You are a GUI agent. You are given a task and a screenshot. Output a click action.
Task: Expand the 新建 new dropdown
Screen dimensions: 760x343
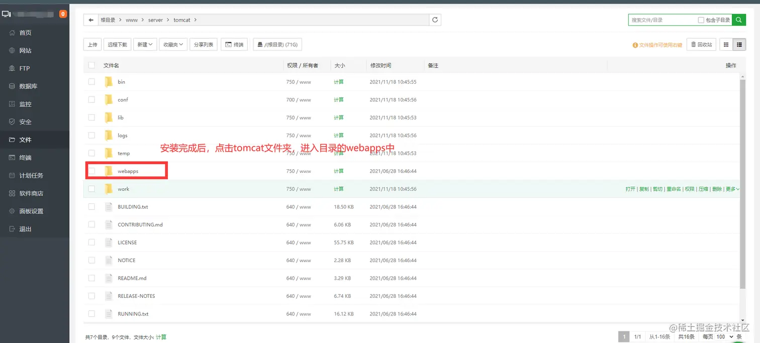point(145,45)
